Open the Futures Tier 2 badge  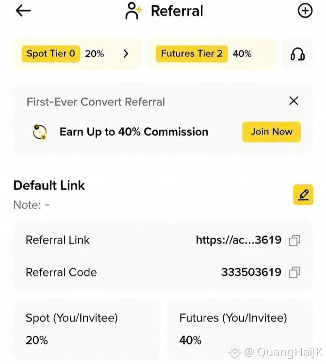(192, 54)
